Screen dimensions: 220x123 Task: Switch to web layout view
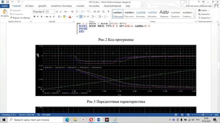[188, 115]
